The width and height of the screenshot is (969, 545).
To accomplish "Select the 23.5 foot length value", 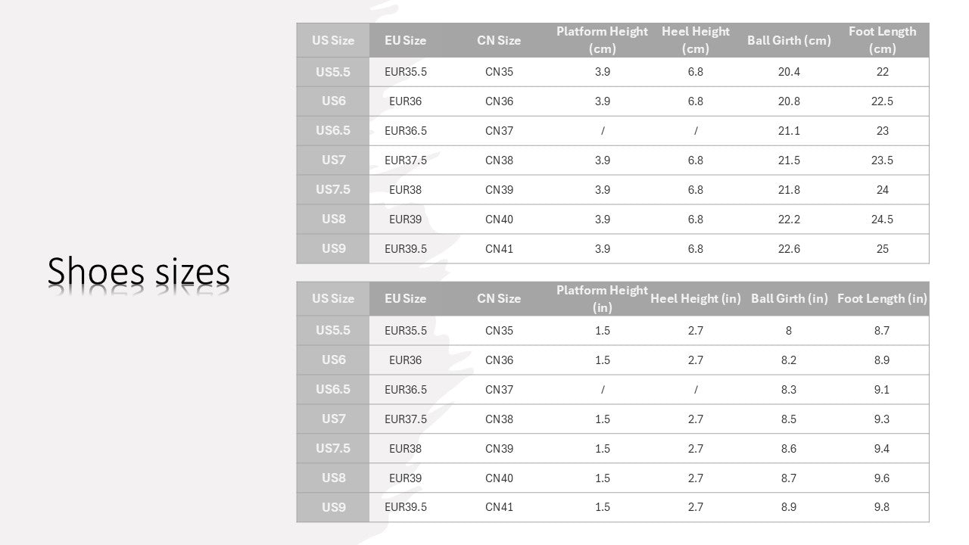I will click(x=882, y=160).
